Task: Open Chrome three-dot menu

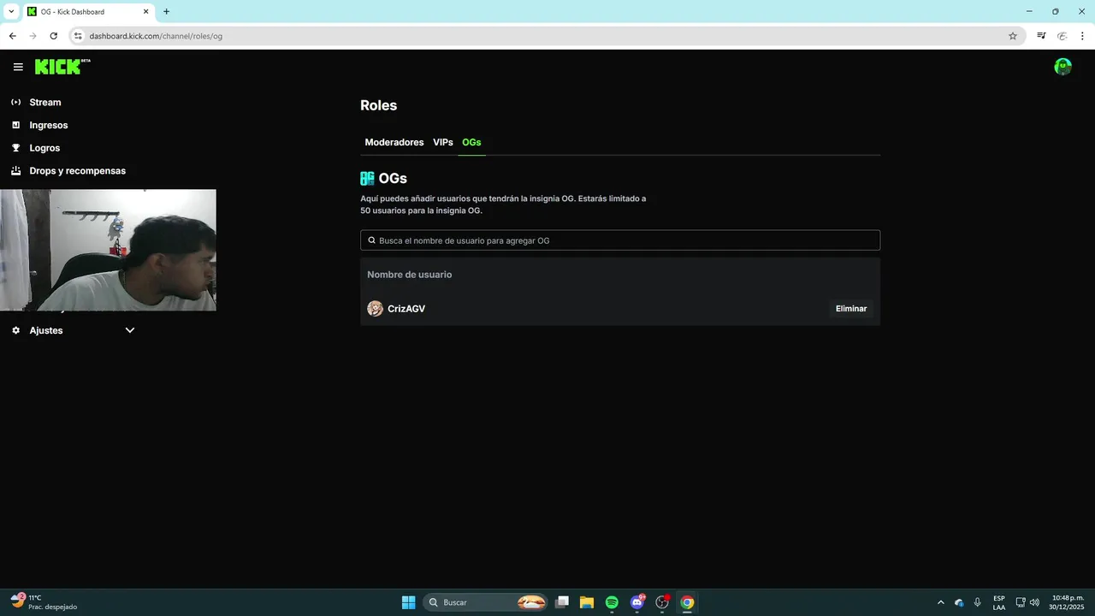Action: point(1082,36)
